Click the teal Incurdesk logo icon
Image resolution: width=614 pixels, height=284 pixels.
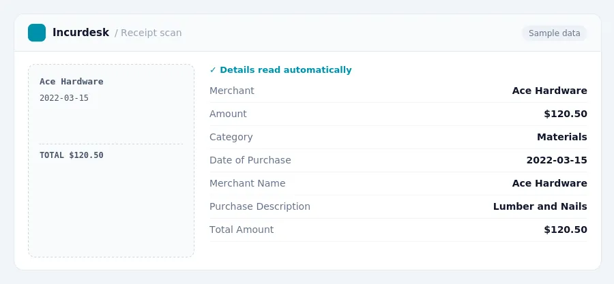[37, 33]
